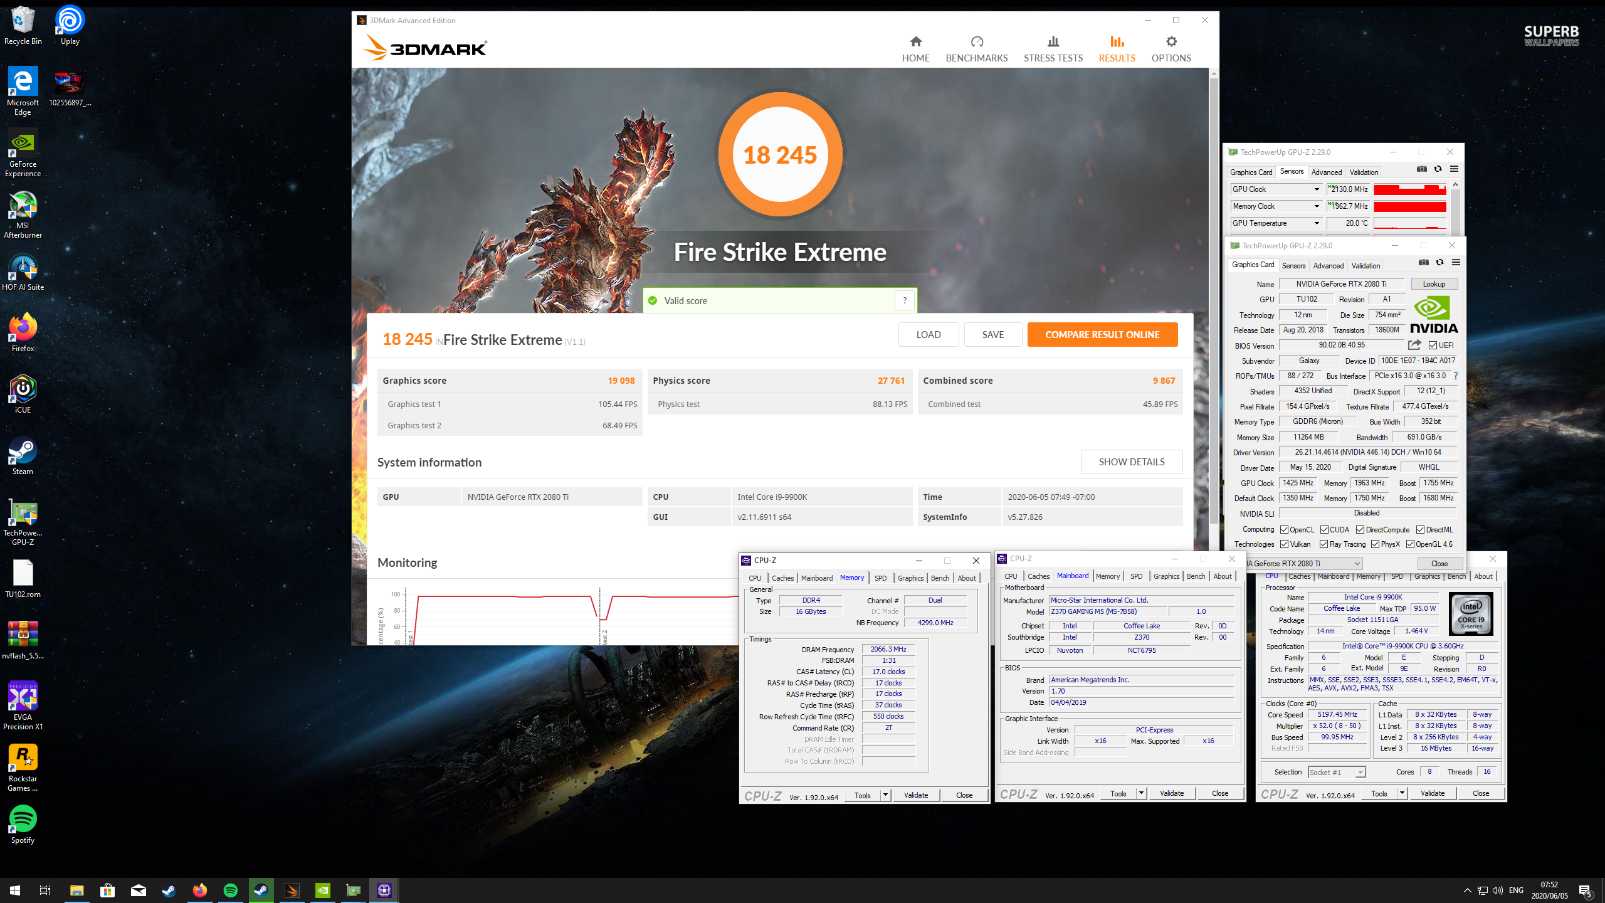This screenshot has height=903, width=1605.
Task: Expand the Memory Clock sensor dropdown
Action: pos(1317,206)
